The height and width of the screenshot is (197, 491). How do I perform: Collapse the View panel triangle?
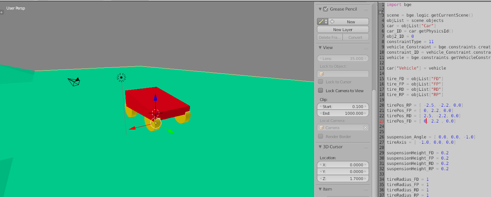[x=320, y=48]
